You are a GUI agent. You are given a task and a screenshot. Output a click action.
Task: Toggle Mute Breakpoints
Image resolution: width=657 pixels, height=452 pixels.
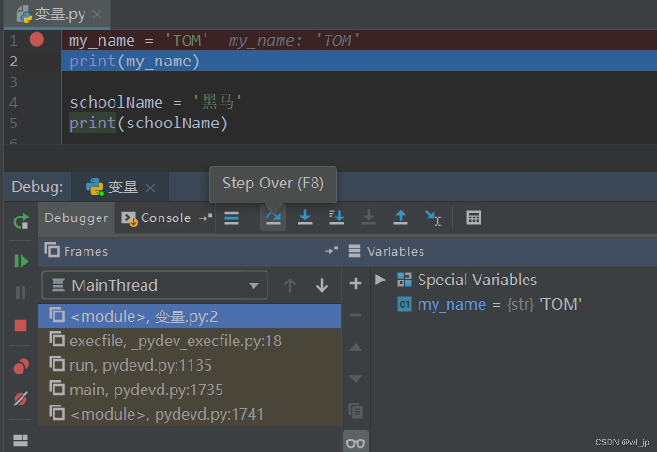coord(21,399)
